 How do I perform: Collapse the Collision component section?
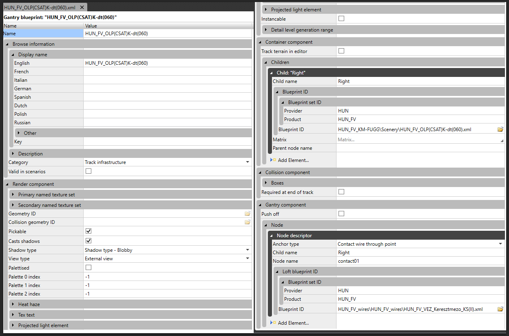261,172
